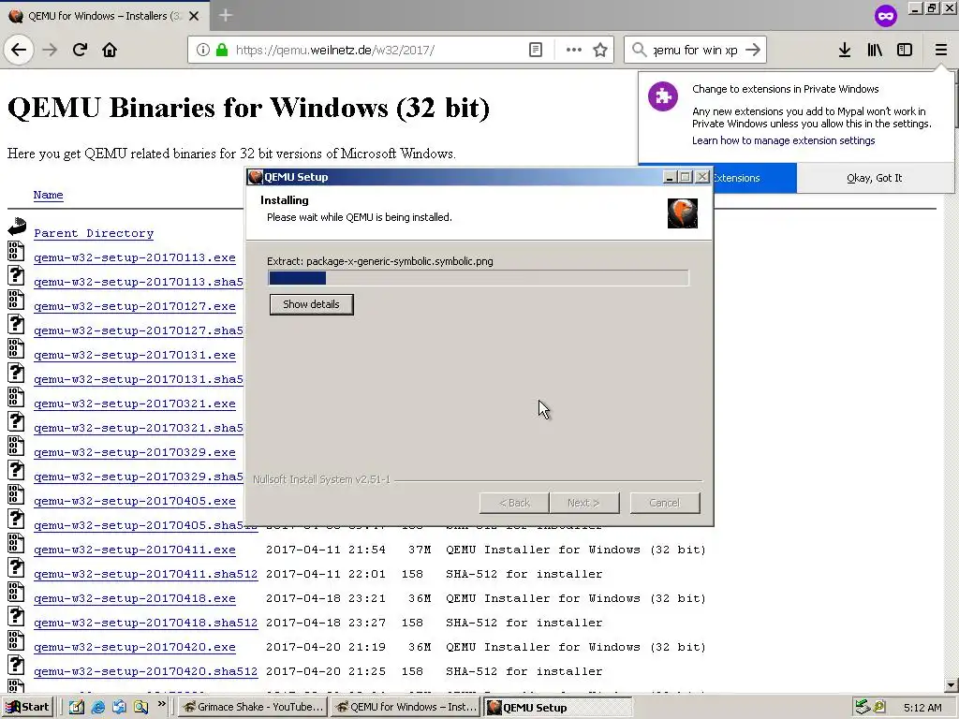This screenshot has height=719, width=959.
Task: Open qemu-w32-setup-20170418.sha512 checksum
Action: click(145, 623)
